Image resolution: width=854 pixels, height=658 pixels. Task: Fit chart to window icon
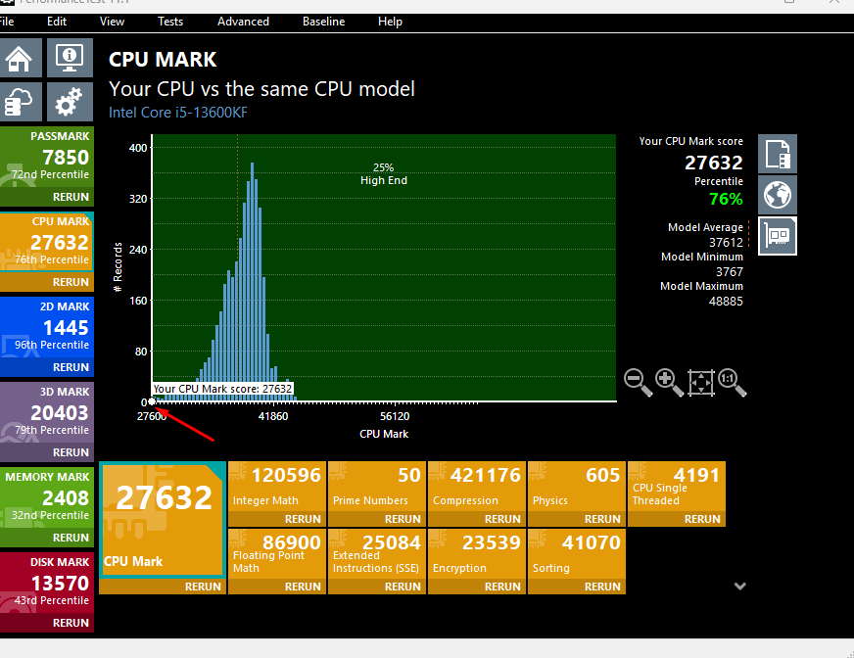[700, 383]
